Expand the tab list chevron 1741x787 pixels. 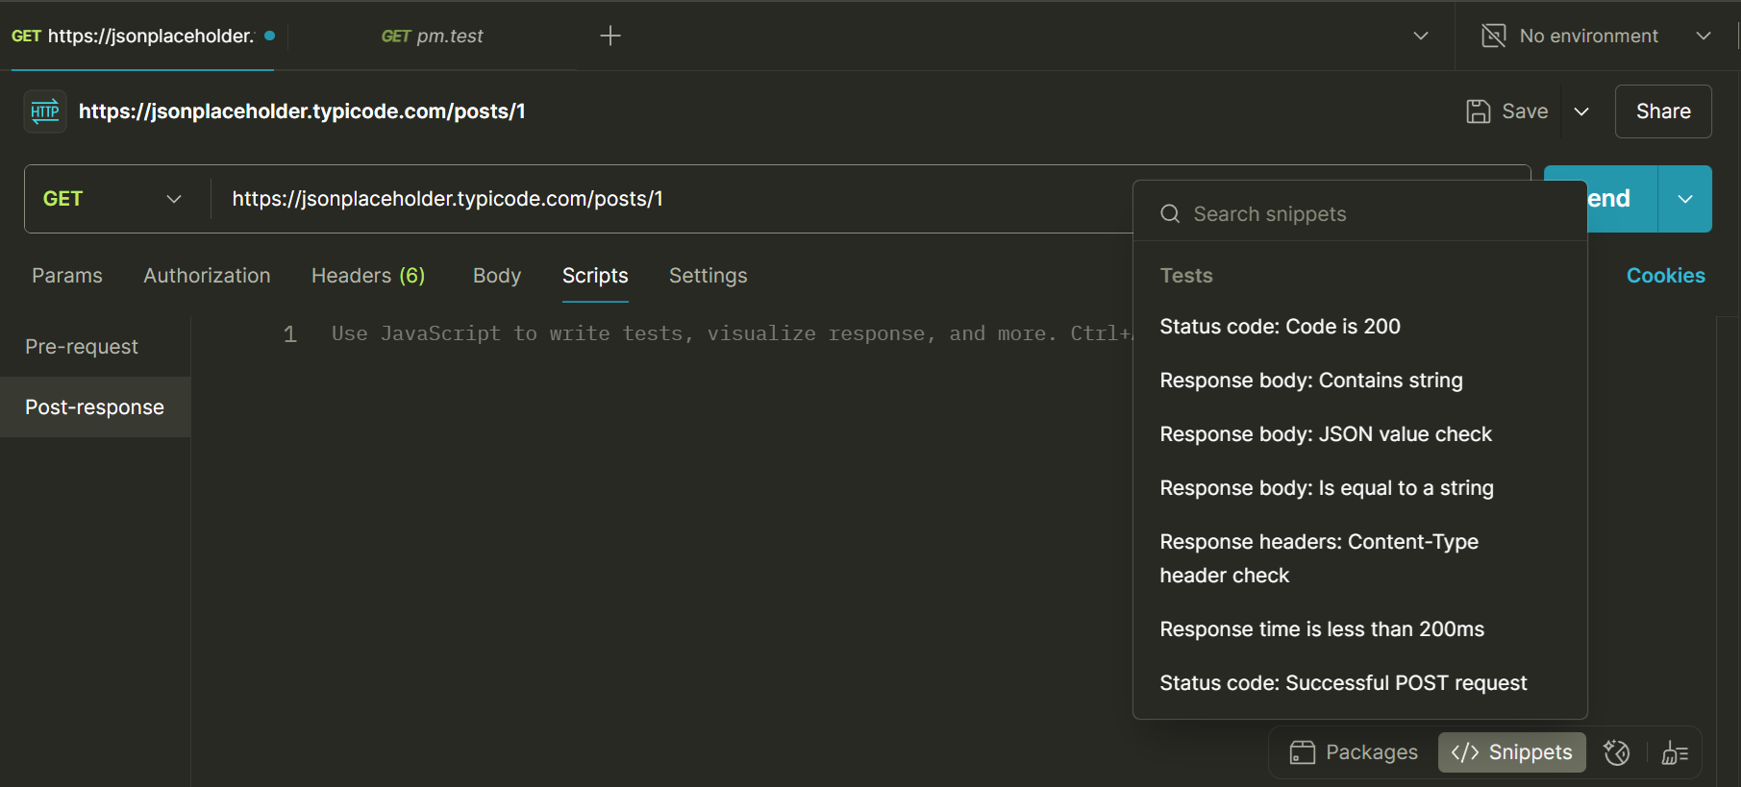click(x=1421, y=36)
